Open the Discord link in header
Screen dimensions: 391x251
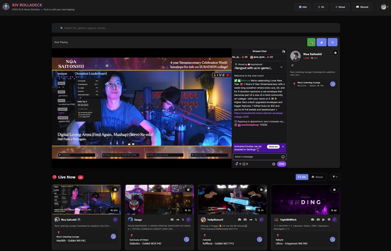click(362, 7)
